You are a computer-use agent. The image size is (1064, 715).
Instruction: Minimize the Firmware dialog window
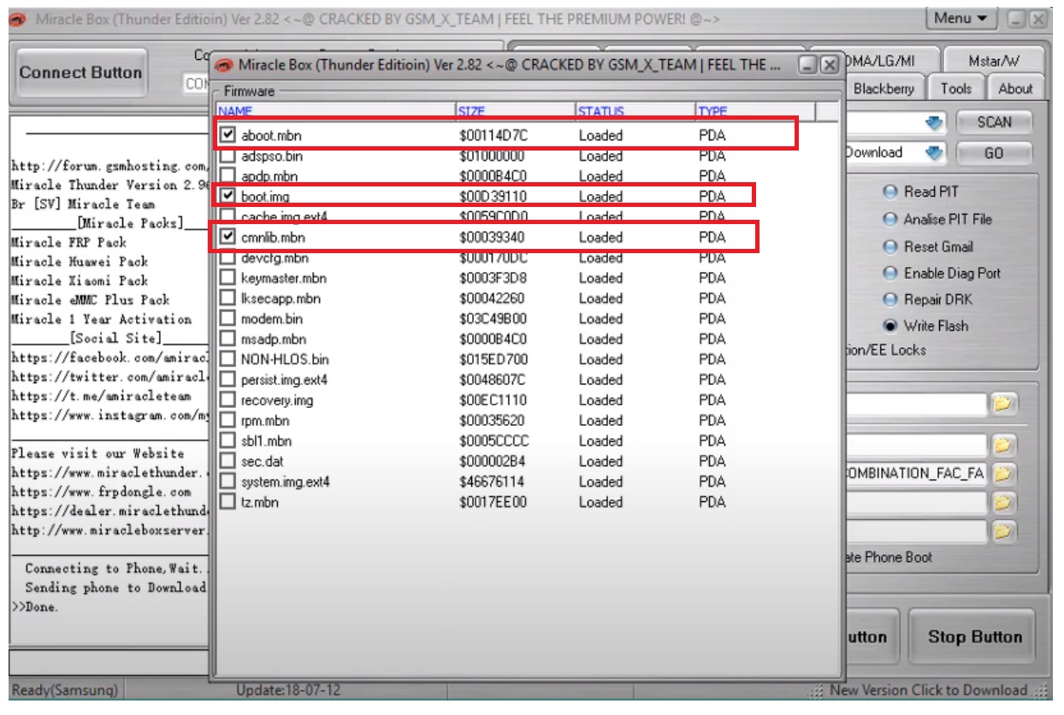coord(808,65)
